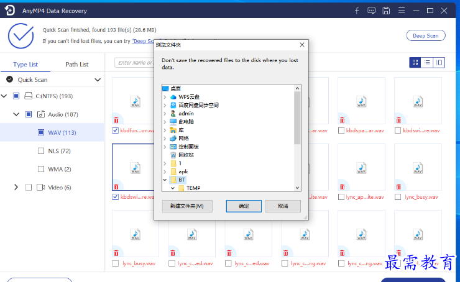The image size is (460, 282).
Task: Select the 控制面板 control panel icon
Action: pyautogui.click(x=173, y=147)
